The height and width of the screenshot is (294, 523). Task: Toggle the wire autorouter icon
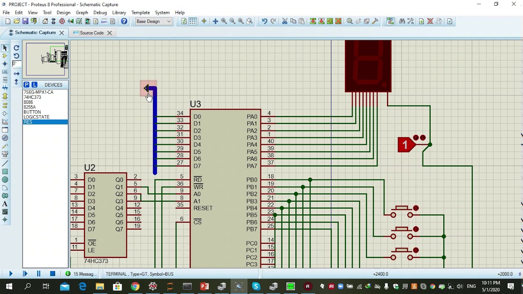[390, 21]
